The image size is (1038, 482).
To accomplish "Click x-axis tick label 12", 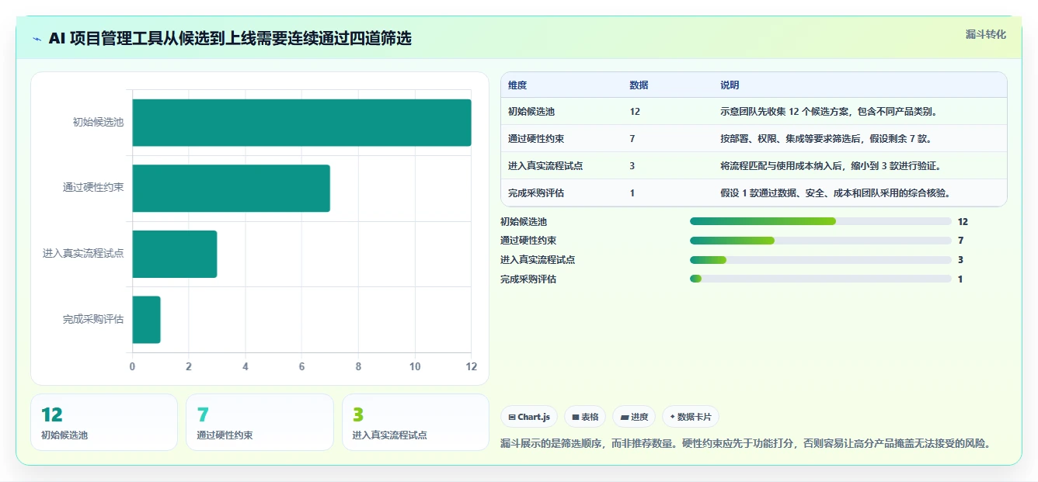I will [x=470, y=366].
